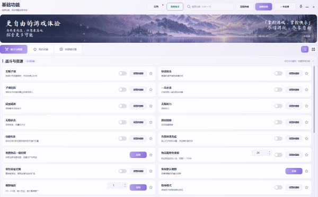Star the 一击必杀 feature

coord(306,90)
